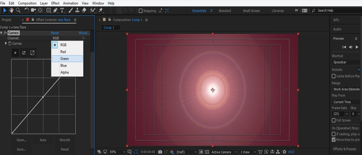Toggle the transparency grid icon
Viewport: 362px width, 155px height.
207,152
